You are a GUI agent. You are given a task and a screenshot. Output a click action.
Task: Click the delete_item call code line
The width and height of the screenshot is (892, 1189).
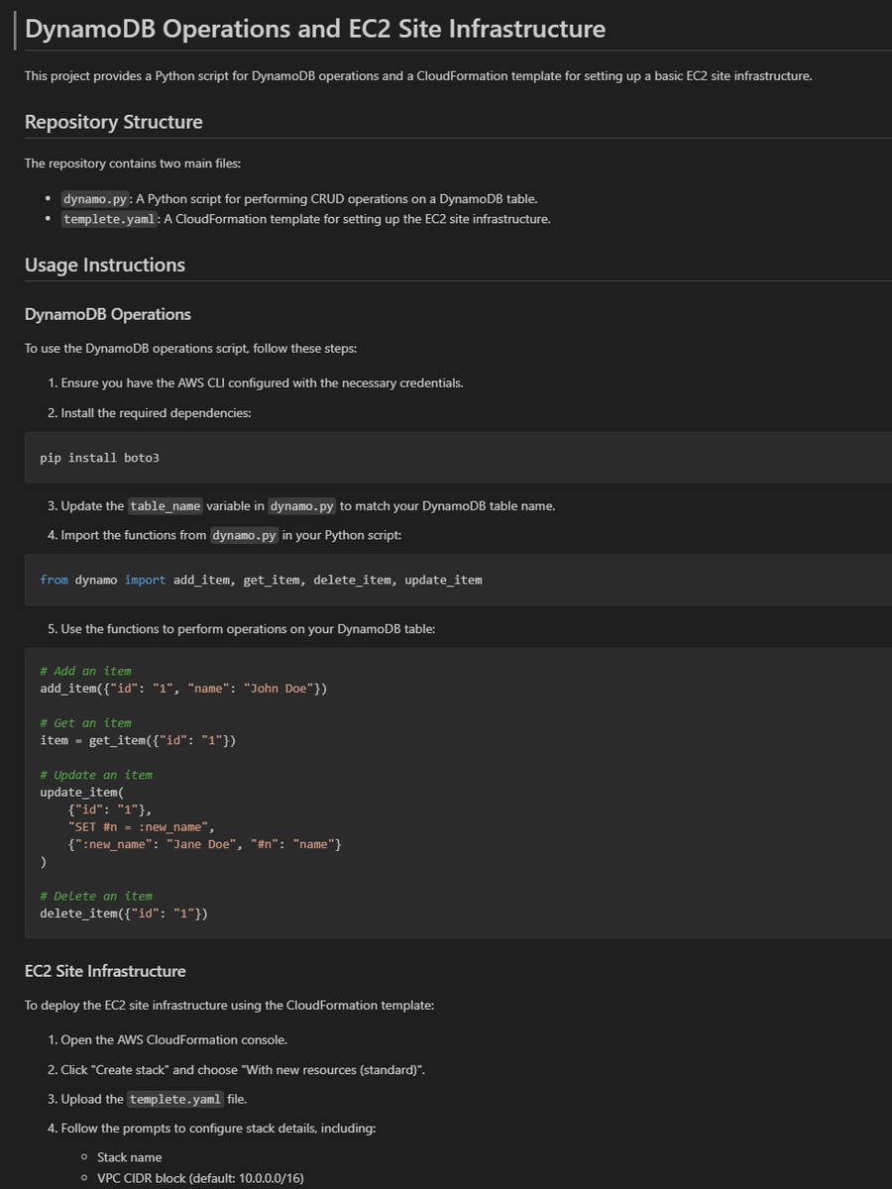[x=124, y=914]
